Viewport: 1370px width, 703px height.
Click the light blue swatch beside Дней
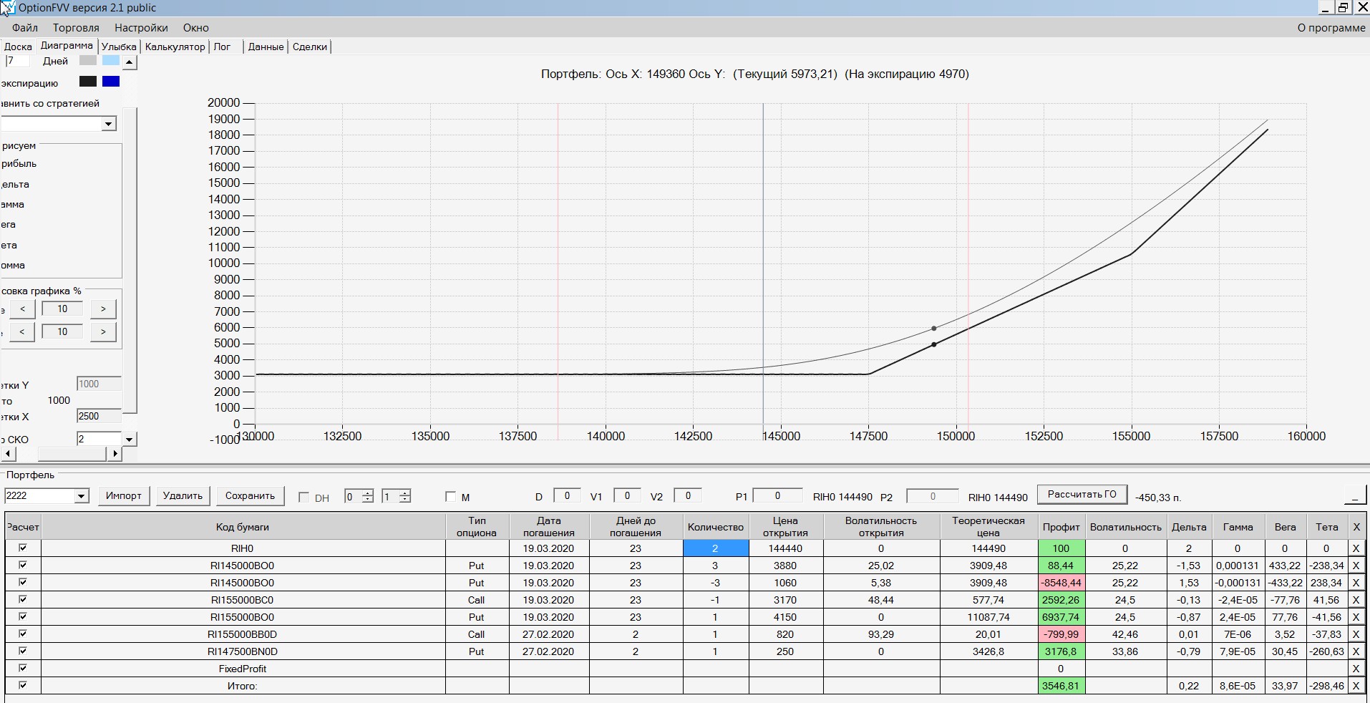(x=111, y=61)
